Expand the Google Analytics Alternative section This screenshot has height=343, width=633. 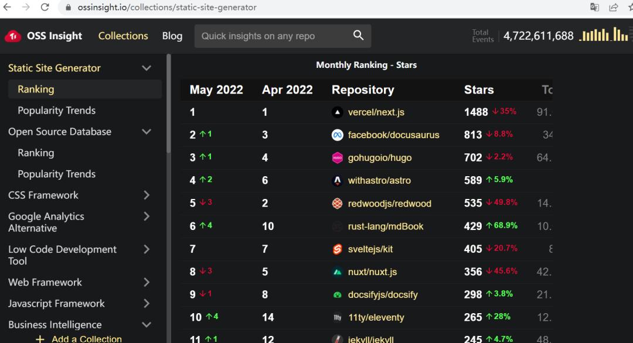[x=147, y=217]
